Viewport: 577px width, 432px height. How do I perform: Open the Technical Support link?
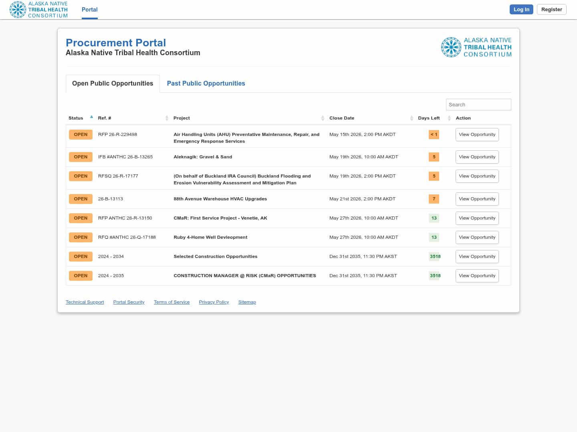click(85, 302)
